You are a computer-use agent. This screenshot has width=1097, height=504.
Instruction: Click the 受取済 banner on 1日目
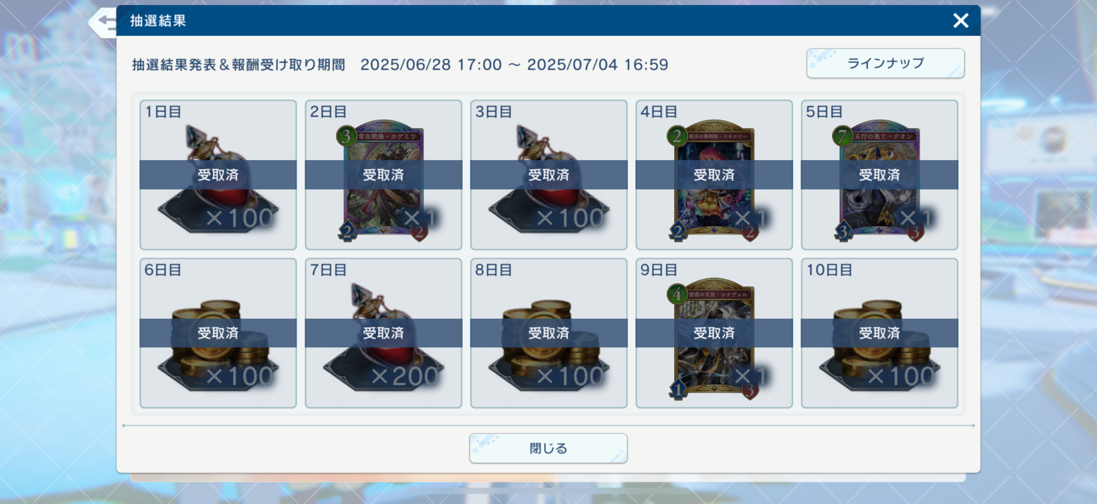pos(218,175)
